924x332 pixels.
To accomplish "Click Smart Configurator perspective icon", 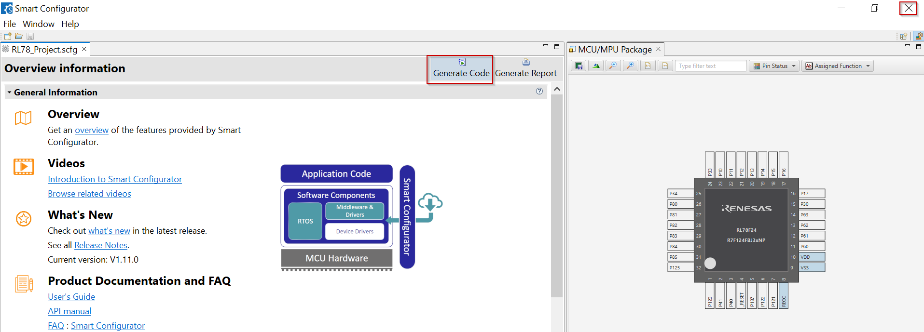I will coord(919,36).
